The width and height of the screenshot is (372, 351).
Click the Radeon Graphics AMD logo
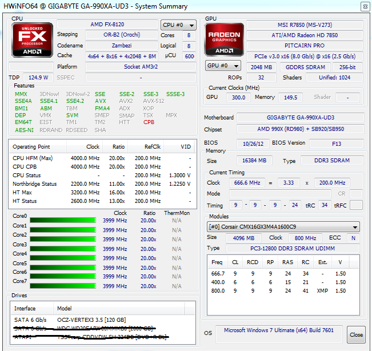tap(224, 39)
